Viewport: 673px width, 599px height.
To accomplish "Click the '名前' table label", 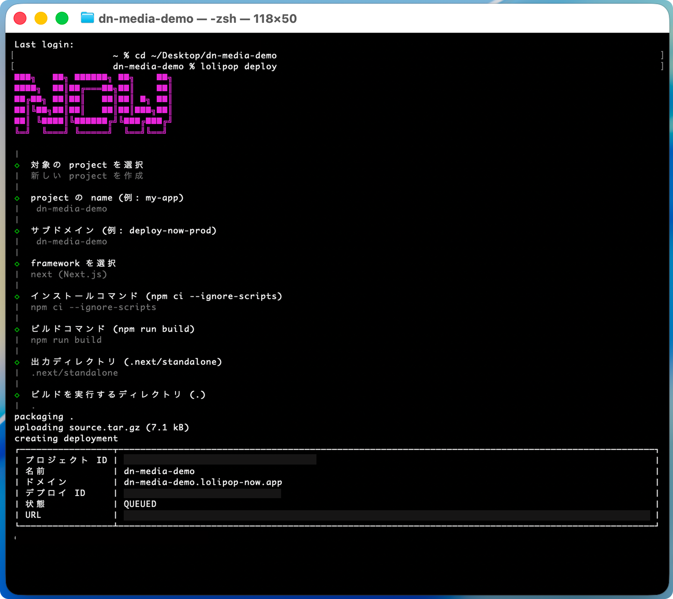I will click(x=35, y=471).
